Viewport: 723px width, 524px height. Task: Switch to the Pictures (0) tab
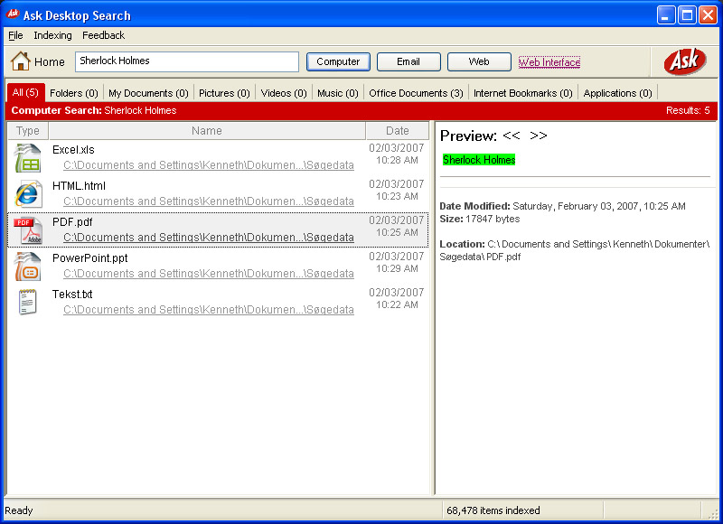click(x=224, y=93)
